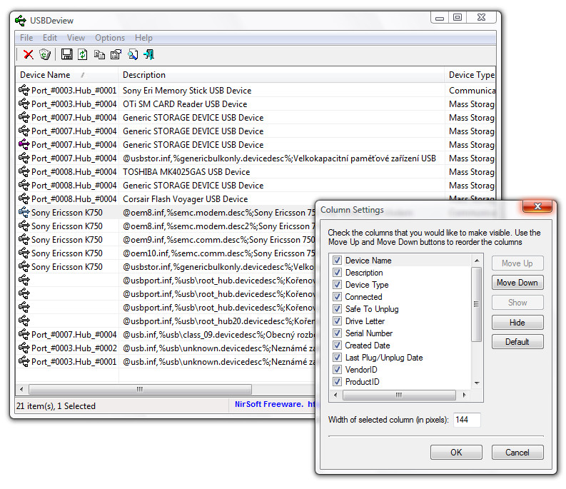Click the refresh toolbar icon
The height and width of the screenshot is (489, 566).
[83, 54]
